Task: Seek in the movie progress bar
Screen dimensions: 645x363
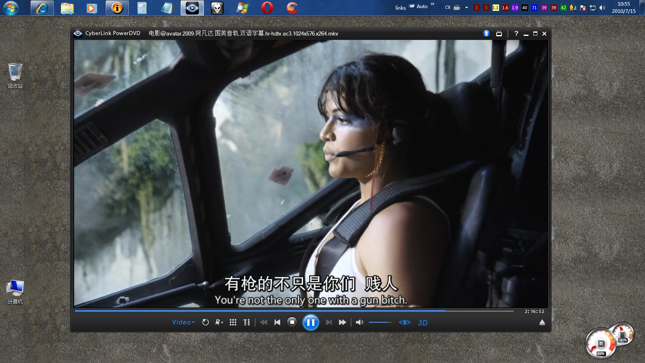Action: [294, 311]
